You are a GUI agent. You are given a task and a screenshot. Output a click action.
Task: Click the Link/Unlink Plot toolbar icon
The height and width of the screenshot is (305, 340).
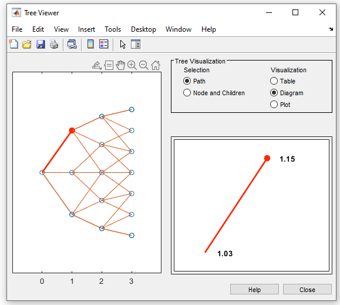point(72,44)
